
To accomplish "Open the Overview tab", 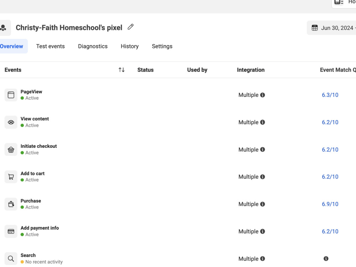I will click(12, 46).
